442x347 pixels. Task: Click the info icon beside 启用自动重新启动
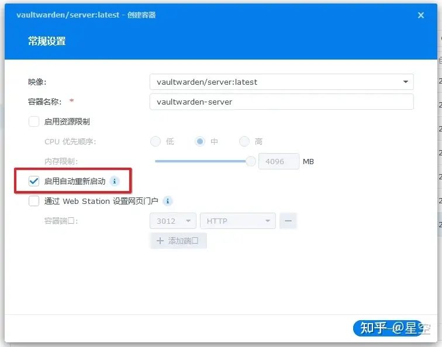(x=115, y=181)
